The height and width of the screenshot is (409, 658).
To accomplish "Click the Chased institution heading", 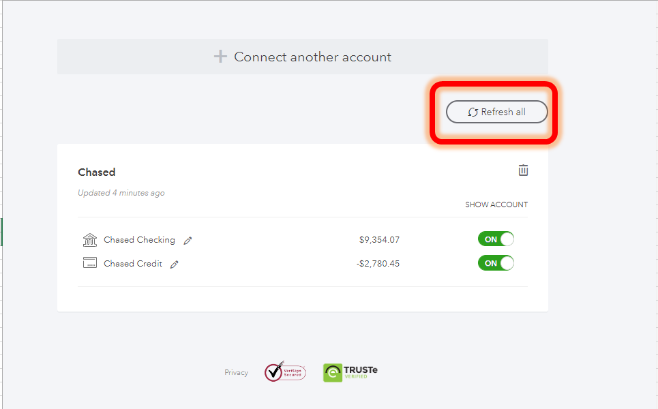I will point(97,172).
